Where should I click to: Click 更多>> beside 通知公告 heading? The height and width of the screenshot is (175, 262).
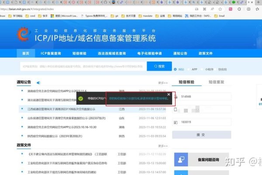(163, 83)
